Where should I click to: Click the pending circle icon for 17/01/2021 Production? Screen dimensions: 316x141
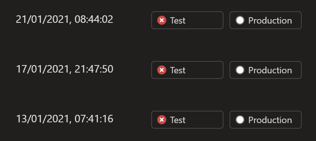tap(240, 70)
